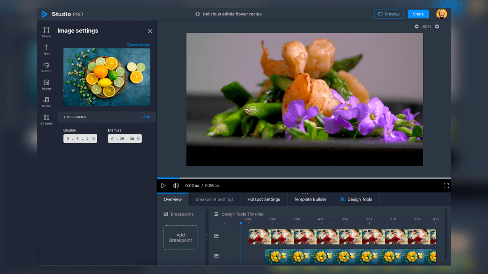Open the user profile avatar
Viewport: 488px width, 274px height.
441,14
